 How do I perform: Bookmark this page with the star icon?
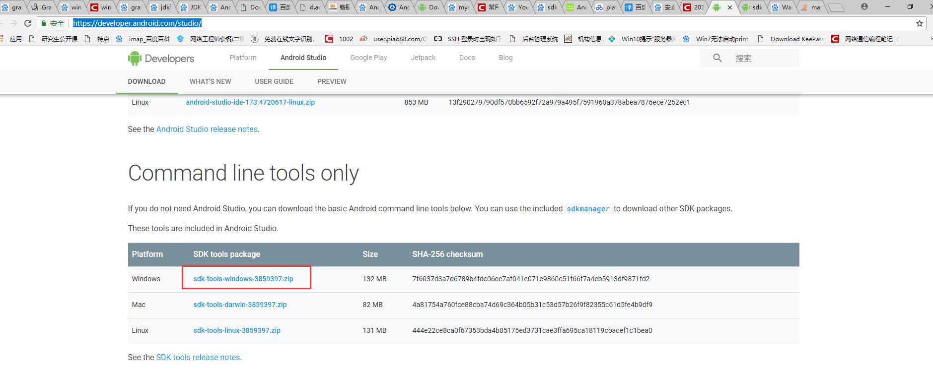[x=919, y=23]
